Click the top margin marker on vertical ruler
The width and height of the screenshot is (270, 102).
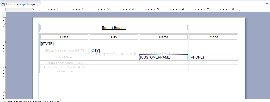[x=4, y=23]
